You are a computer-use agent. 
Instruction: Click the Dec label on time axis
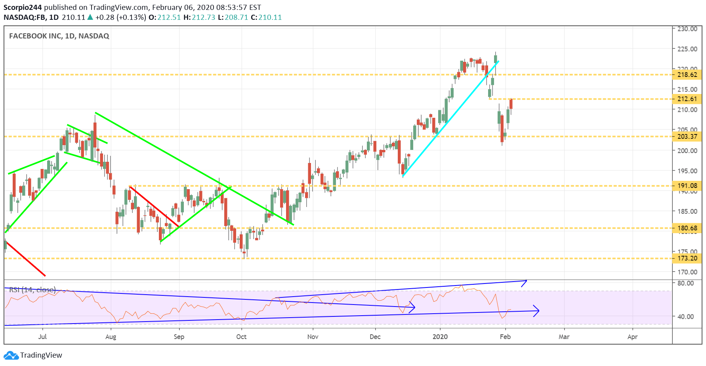pyautogui.click(x=375, y=337)
